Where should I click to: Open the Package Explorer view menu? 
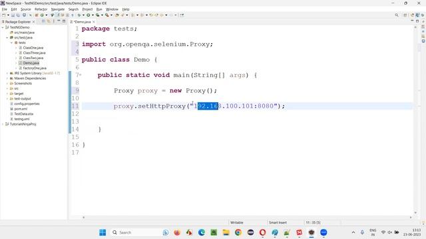[x=54, y=21]
